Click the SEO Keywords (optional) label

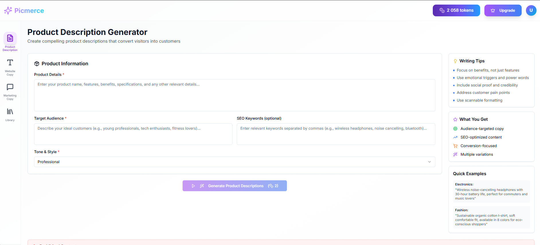click(259, 118)
